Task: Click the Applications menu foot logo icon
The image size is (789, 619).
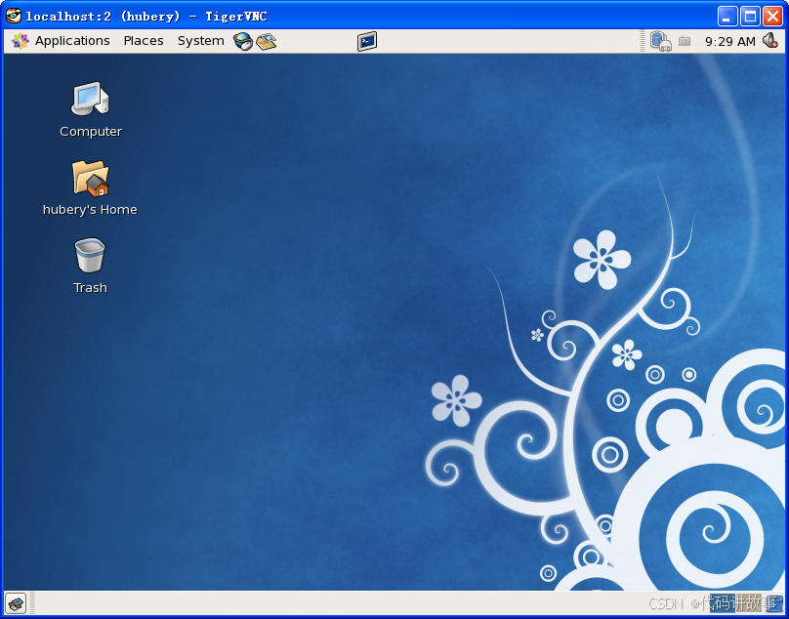Action: tap(21, 41)
